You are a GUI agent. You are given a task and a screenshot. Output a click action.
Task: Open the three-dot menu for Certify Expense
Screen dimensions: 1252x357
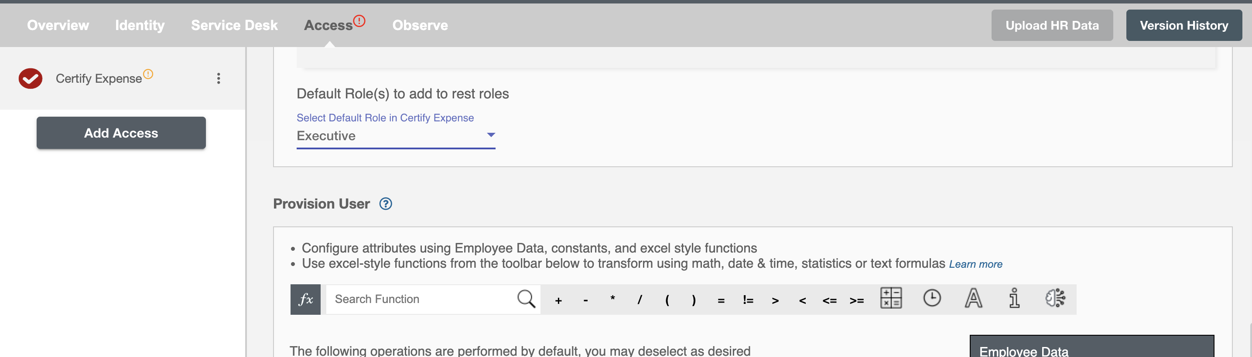pos(219,78)
